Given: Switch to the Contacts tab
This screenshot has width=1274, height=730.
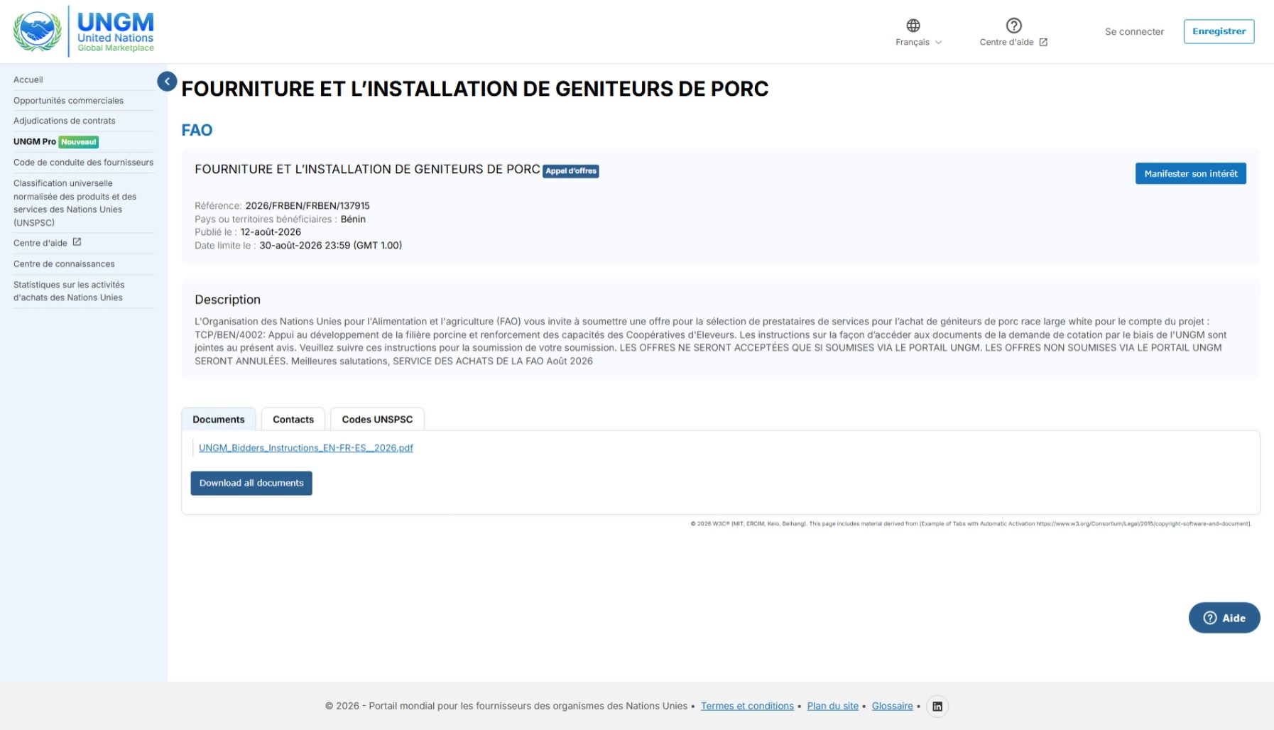Looking at the screenshot, I should 293,420.
